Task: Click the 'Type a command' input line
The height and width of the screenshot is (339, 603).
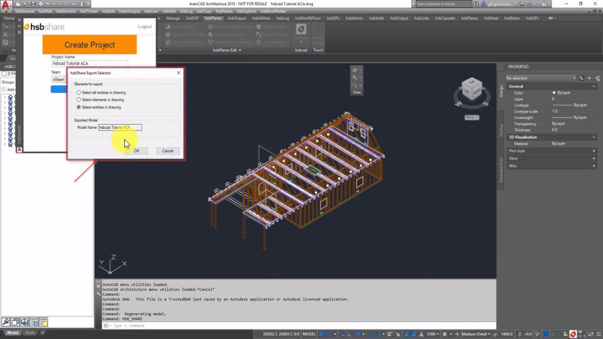Action: pos(300,325)
